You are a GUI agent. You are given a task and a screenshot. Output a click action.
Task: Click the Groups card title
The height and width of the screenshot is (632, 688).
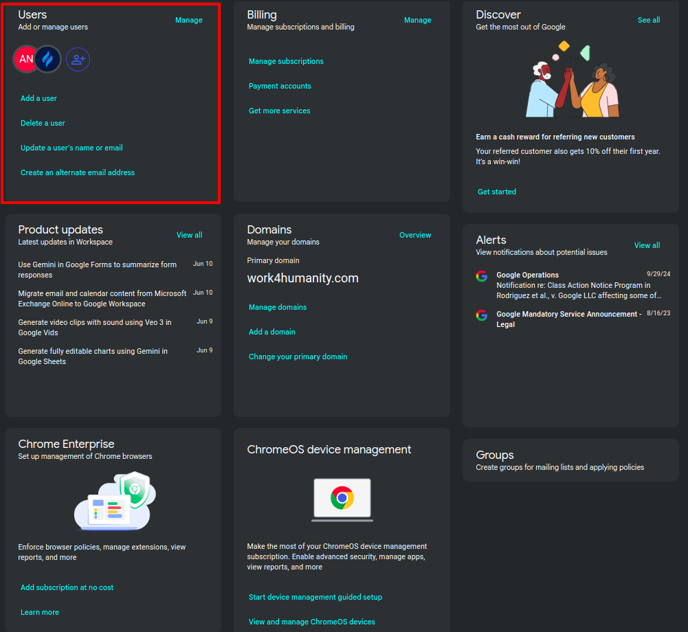coord(494,455)
